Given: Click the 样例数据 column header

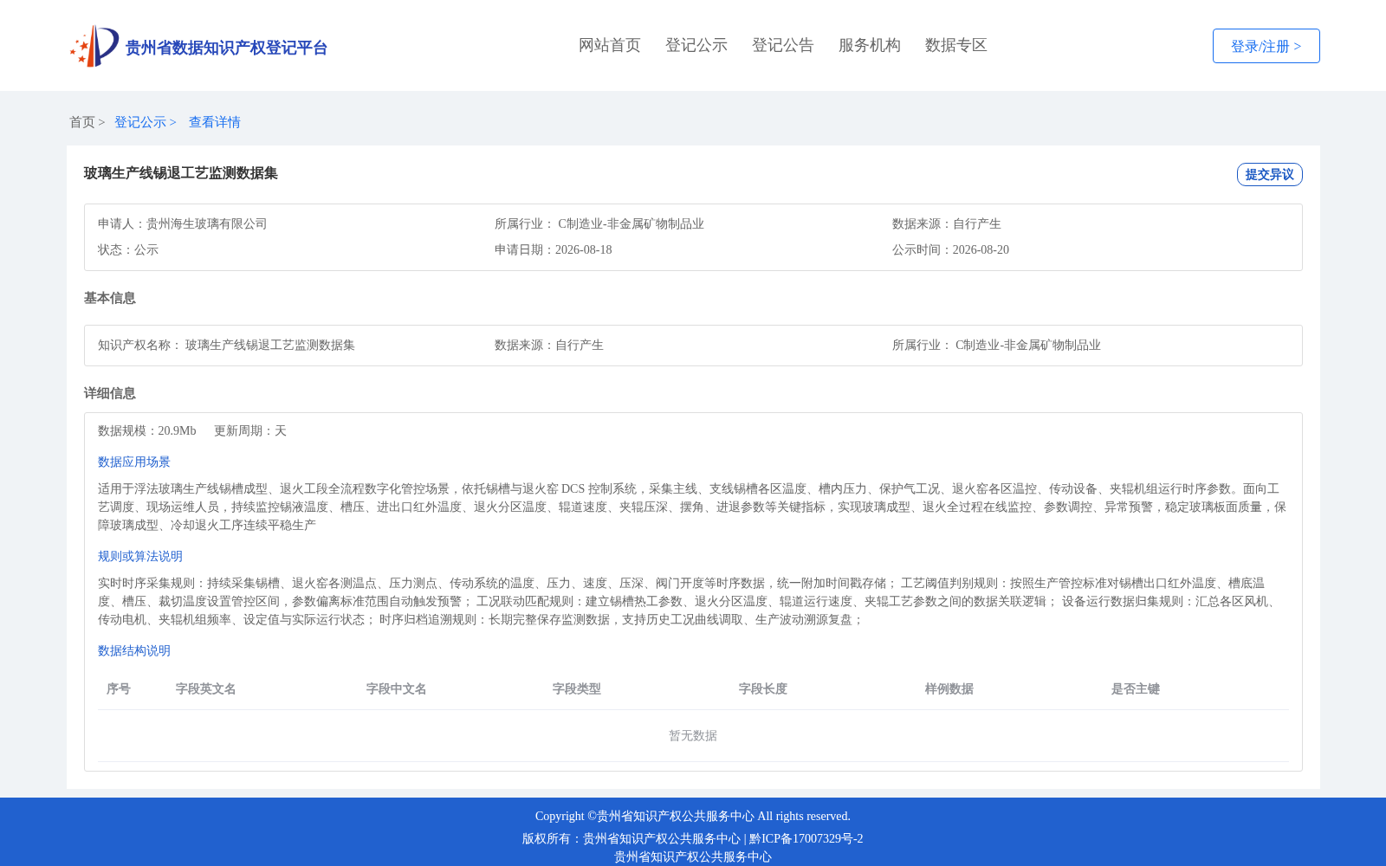Looking at the screenshot, I should [949, 688].
